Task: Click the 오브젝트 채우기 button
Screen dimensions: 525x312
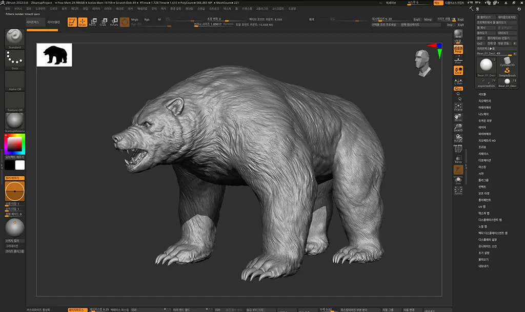Action: coord(15,157)
